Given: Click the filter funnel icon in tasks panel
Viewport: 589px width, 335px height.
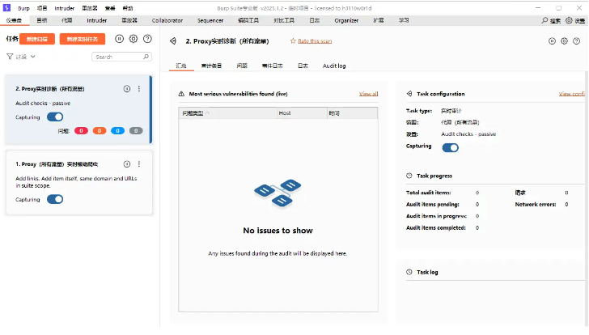Looking at the screenshot, I should click(10, 57).
